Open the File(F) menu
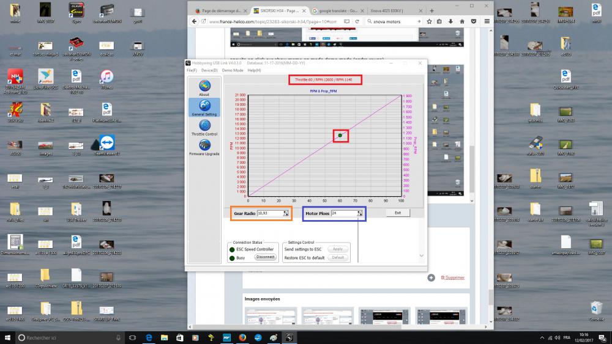Screen dimensions: 612x344 tap(192, 70)
